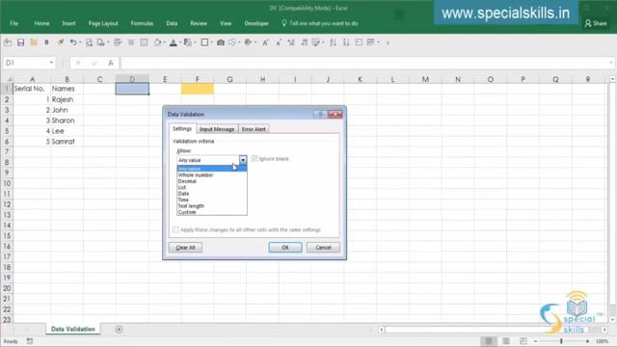The width and height of the screenshot is (617, 347).
Task: Switch to the Error Alert tab
Action: (254, 129)
